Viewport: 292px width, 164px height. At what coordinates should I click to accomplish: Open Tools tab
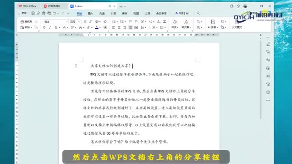(x=147, y=13)
